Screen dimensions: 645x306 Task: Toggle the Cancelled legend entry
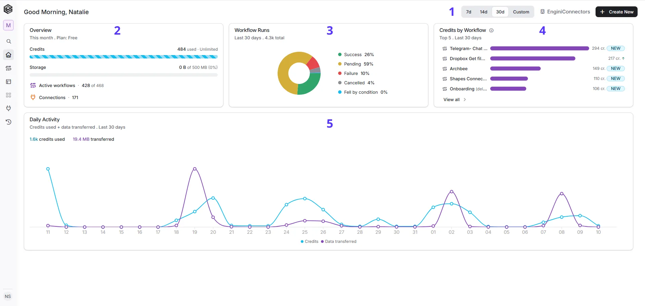[x=356, y=83]
